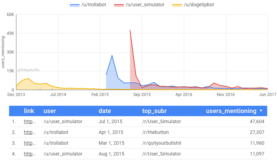Open the link in row 1
The image size is (277, 160).
pyautogui.click(x=30, y=121)
